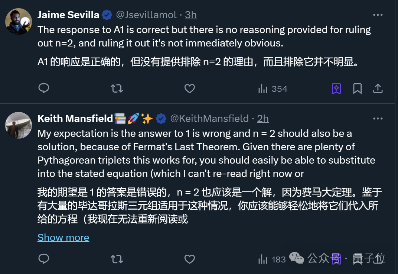Screen dimensions: 398x274
Task: Toggle the retweet state on Jaime's post
Action: click(x=117, y=88)
